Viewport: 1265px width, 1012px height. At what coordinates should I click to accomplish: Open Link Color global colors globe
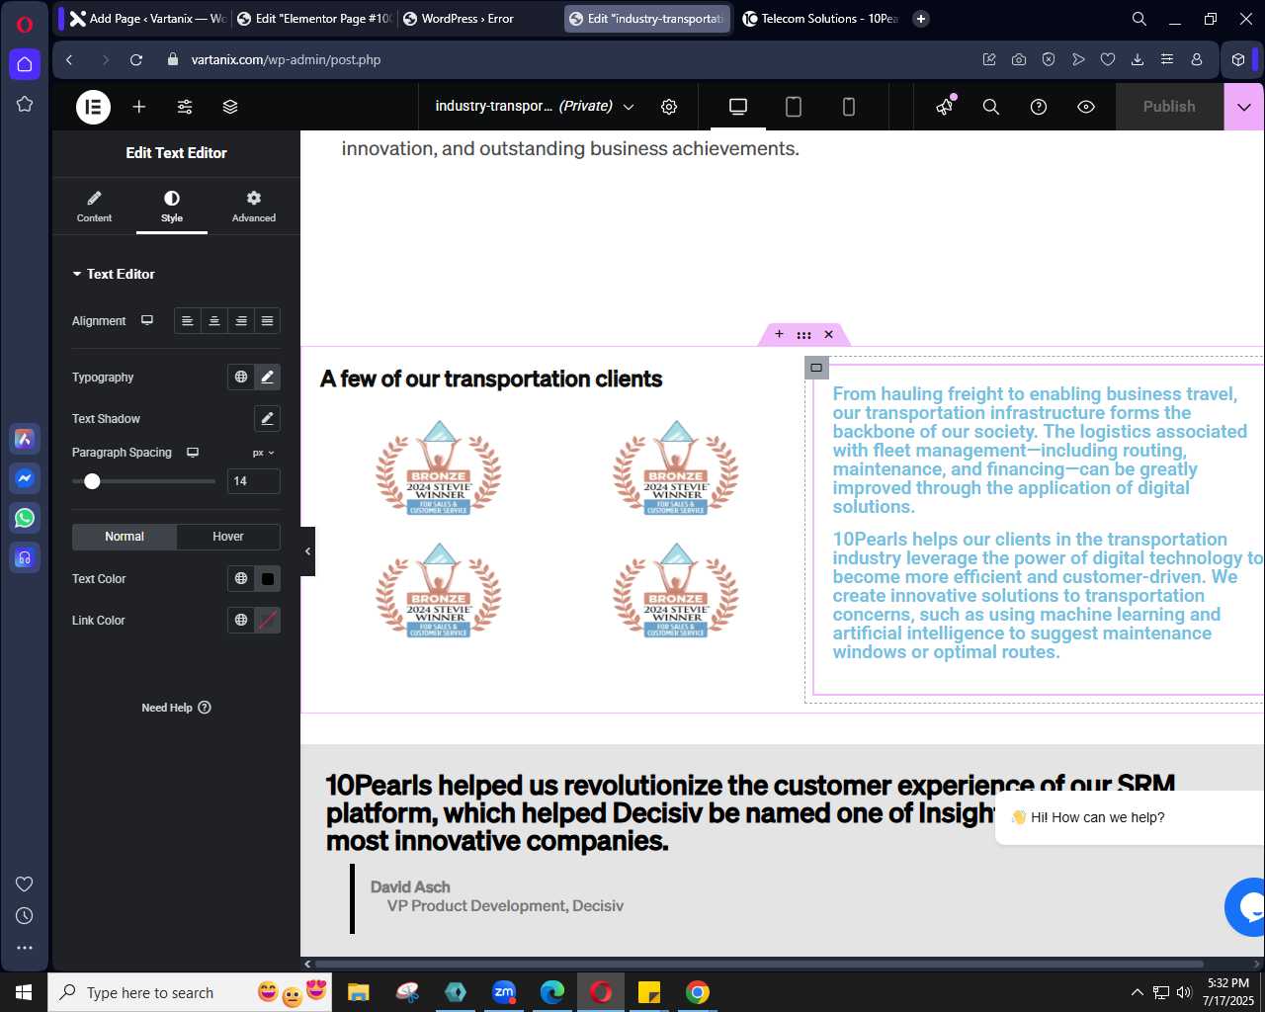[x=241, y=621]
